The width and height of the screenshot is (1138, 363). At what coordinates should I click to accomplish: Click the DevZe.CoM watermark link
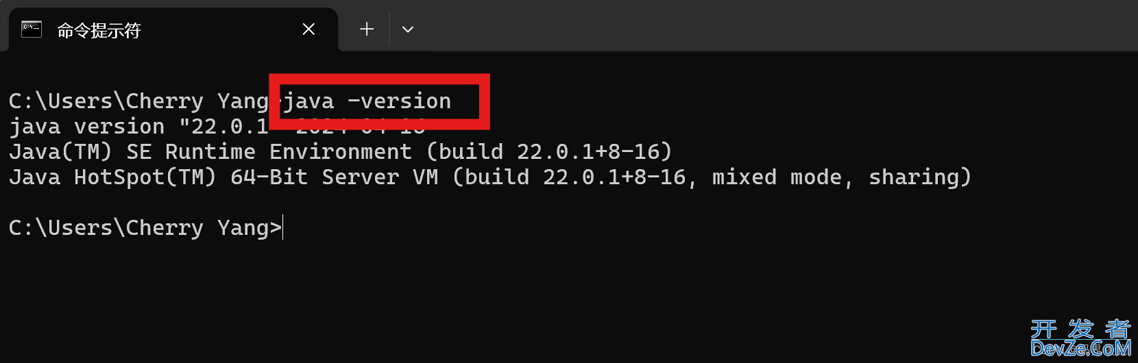pos(1081,349)
